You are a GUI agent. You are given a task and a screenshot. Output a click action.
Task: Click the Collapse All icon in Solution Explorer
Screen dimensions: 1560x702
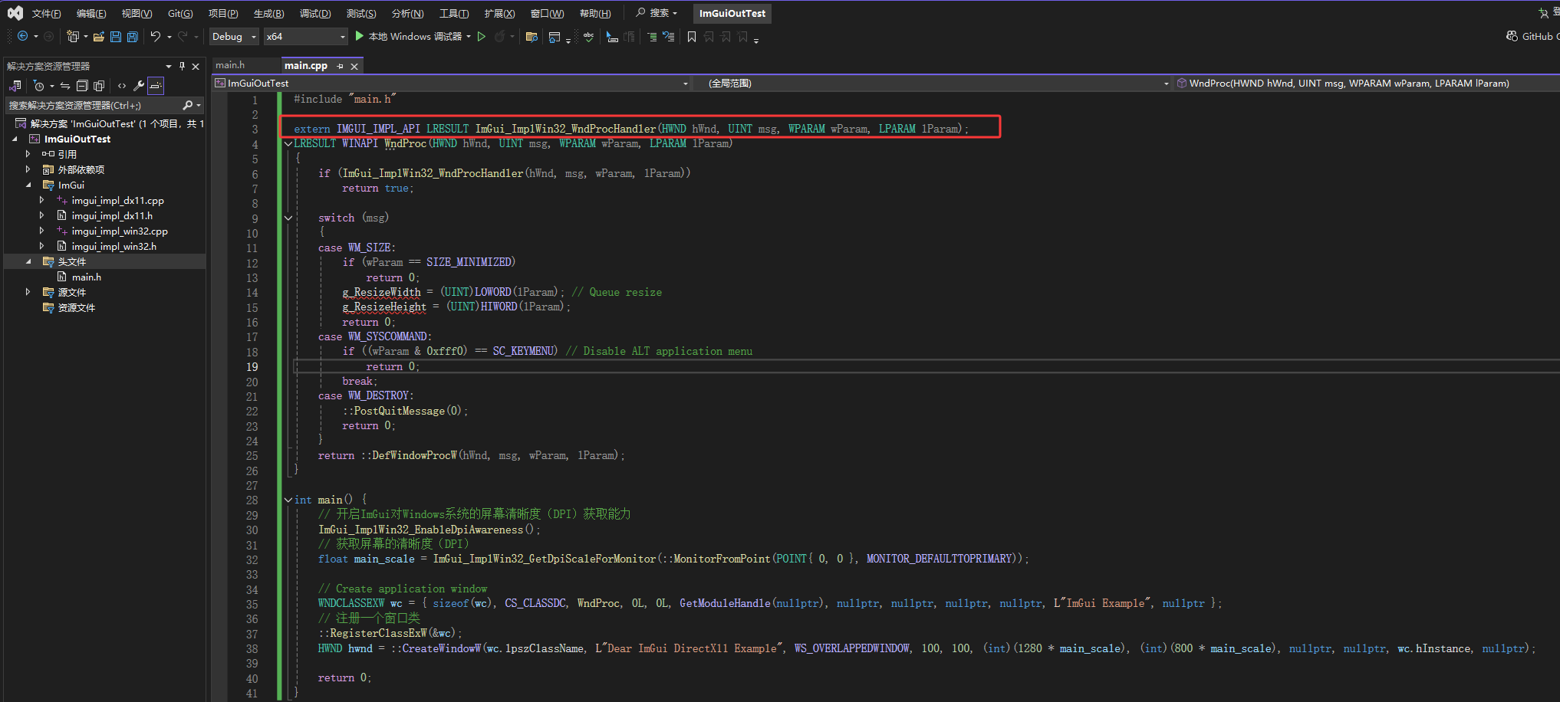82,86
